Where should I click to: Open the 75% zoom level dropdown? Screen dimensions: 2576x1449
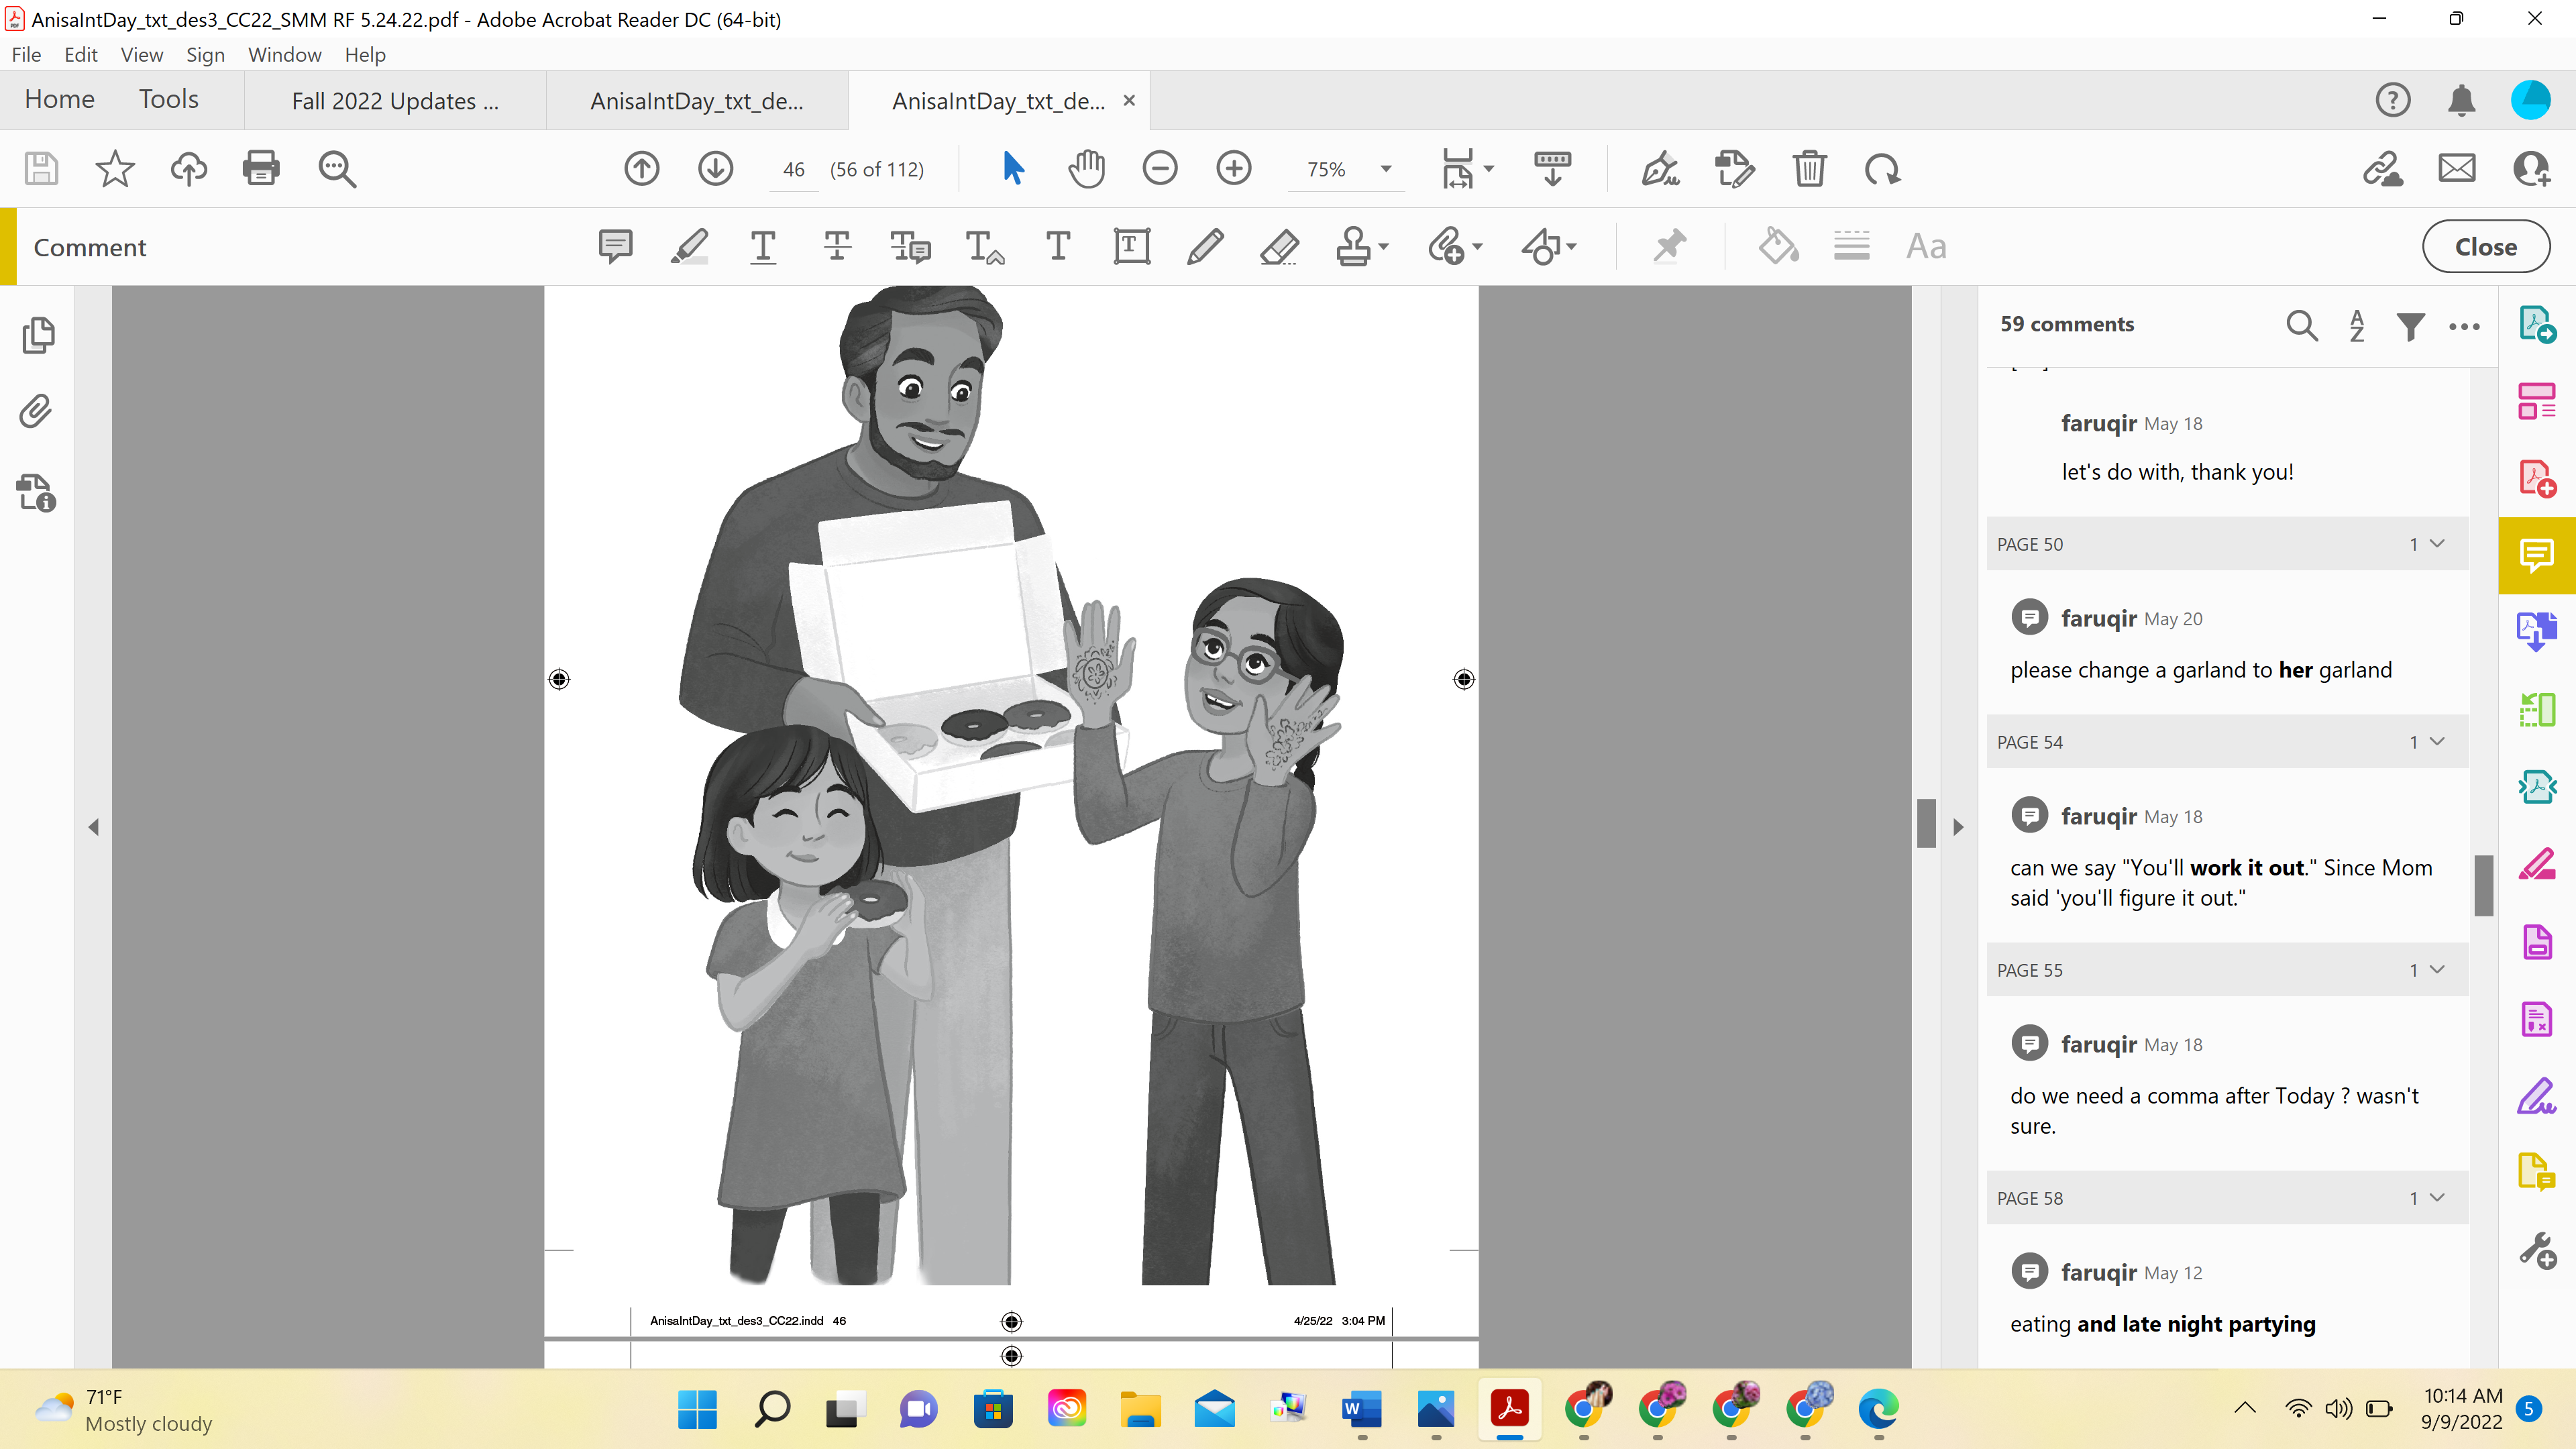(1386, 169)
